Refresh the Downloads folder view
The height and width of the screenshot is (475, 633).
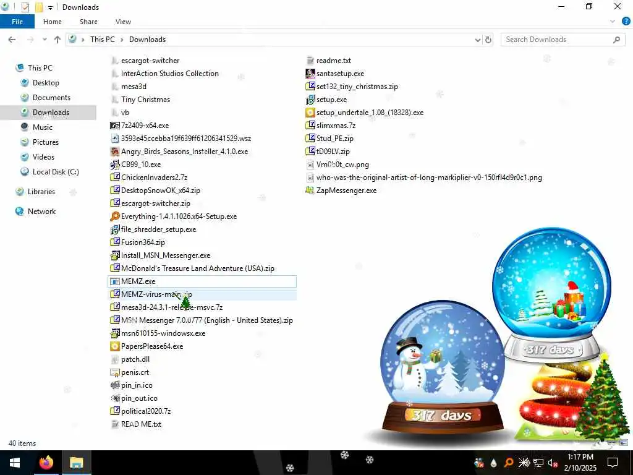[488, 40]
